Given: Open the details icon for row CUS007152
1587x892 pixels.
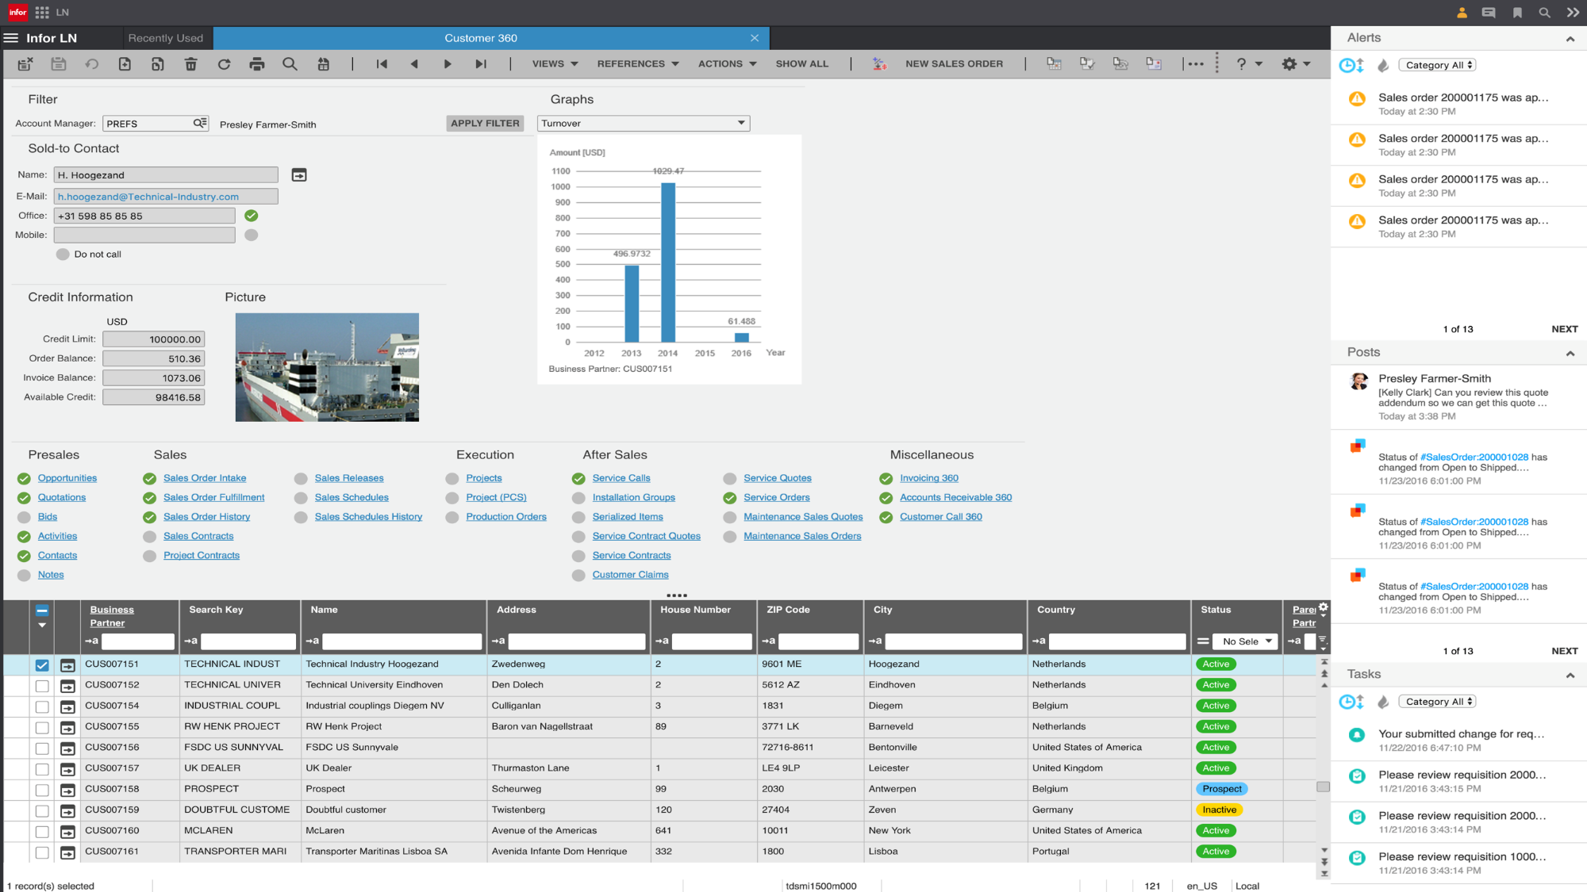Looking at the screenshot, I should pos(68,686).
